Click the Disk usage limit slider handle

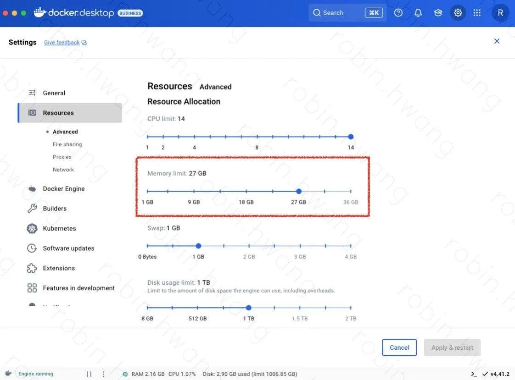click(249, 308)
